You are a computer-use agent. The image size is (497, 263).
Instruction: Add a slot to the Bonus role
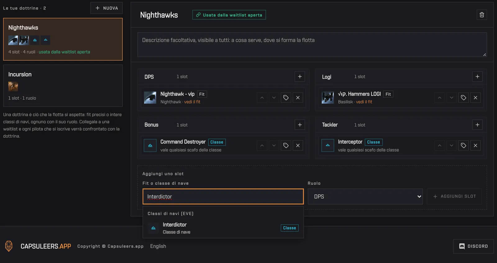click(x=300, y=125)
